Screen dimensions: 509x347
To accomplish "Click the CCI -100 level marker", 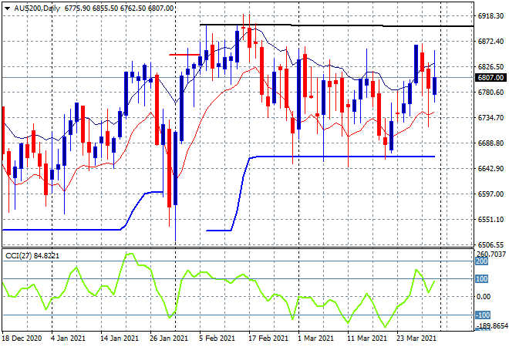I will [483, 315].
